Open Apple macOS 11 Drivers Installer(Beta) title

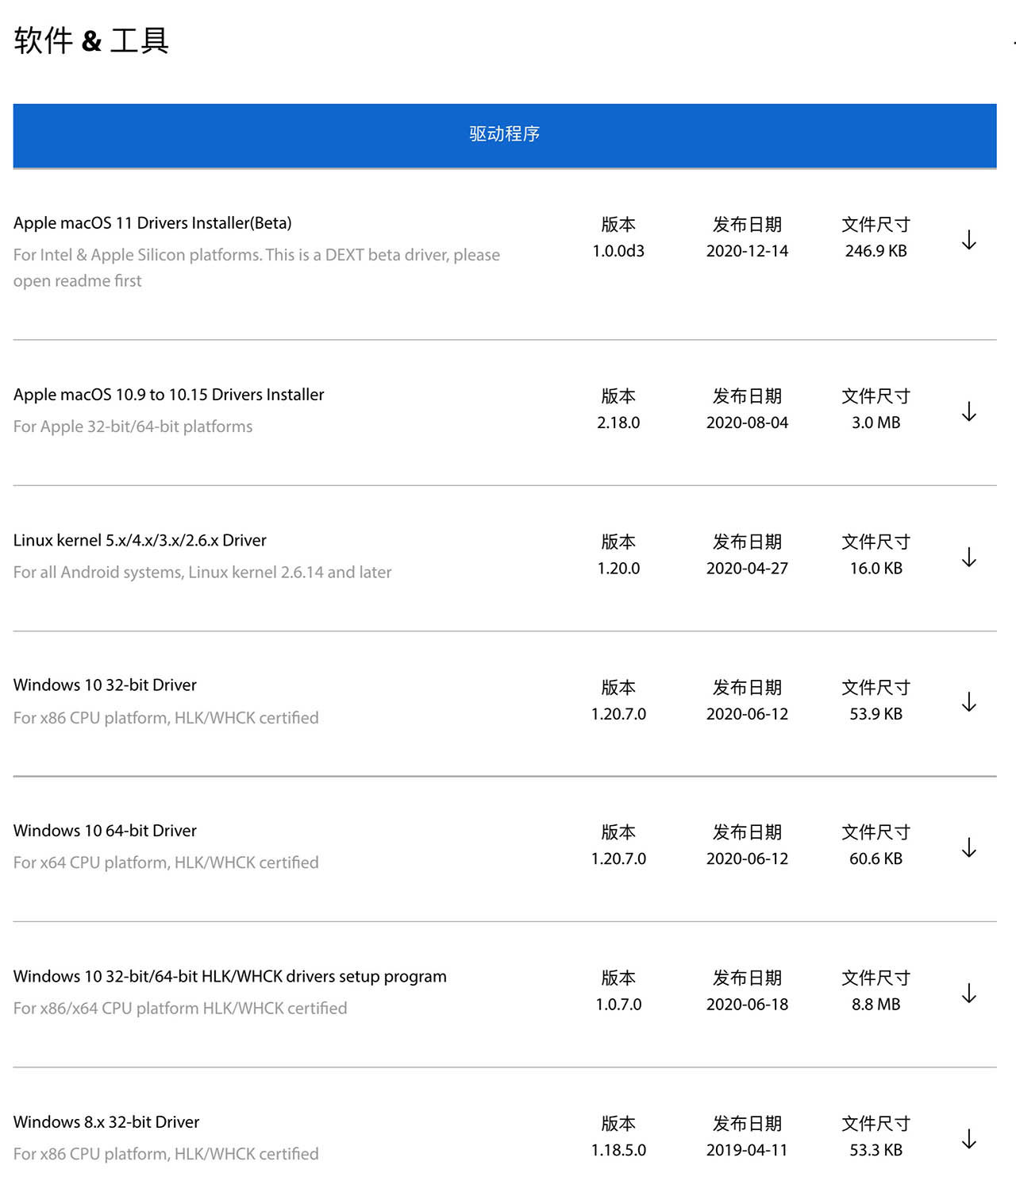(152, 223)
